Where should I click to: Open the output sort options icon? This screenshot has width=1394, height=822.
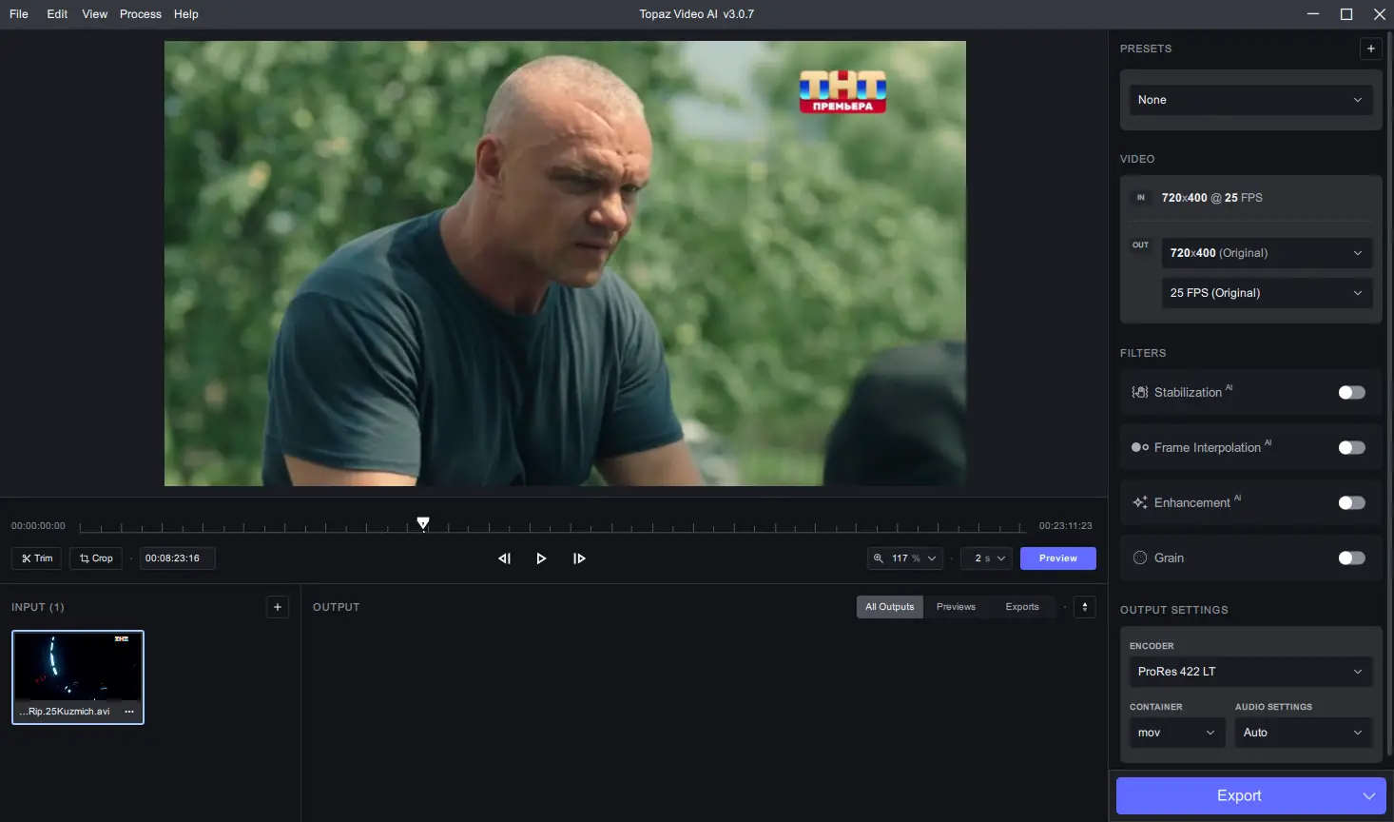1085,607
